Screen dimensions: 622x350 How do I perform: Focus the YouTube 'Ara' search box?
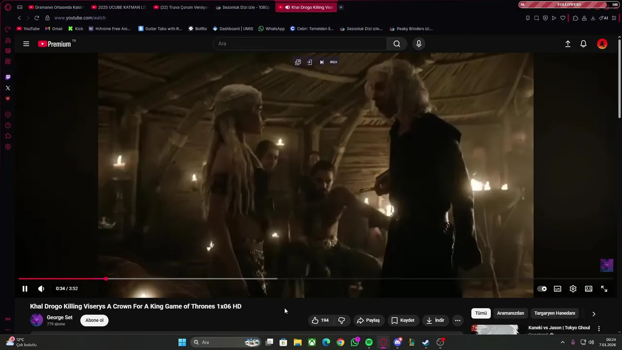(300, 44)
